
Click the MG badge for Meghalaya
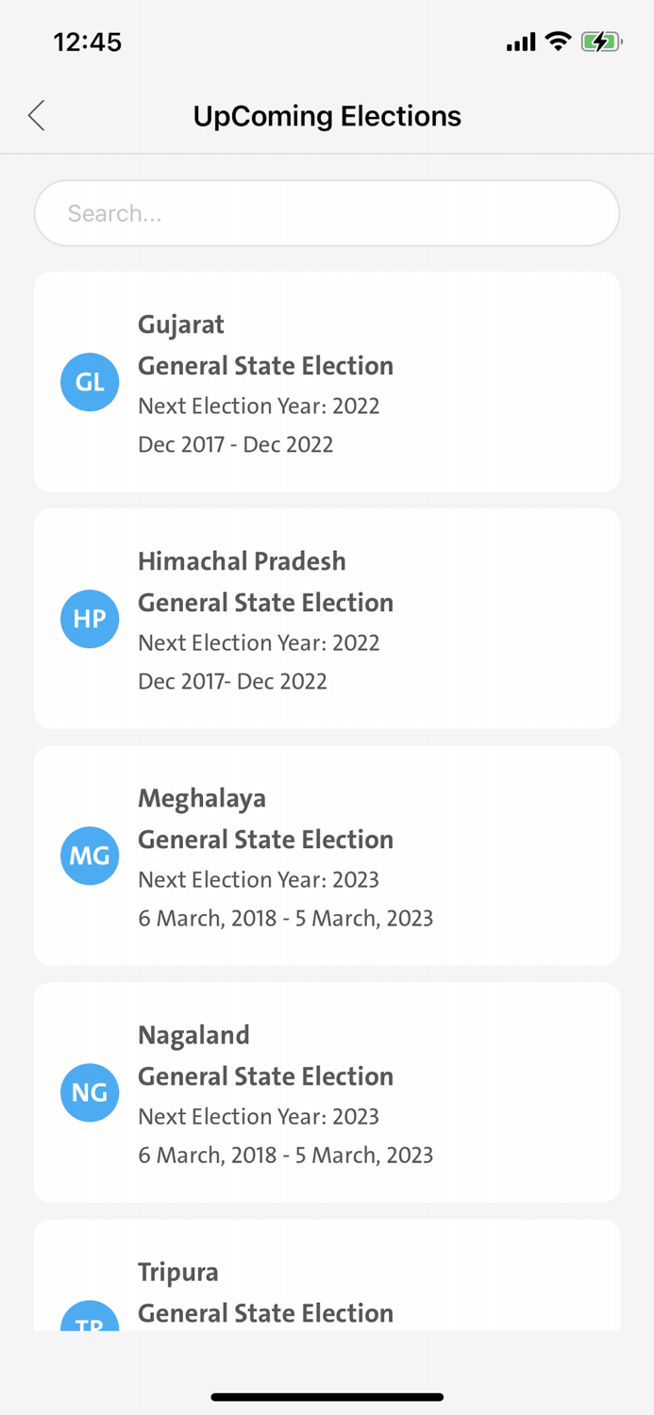(90, 856)
